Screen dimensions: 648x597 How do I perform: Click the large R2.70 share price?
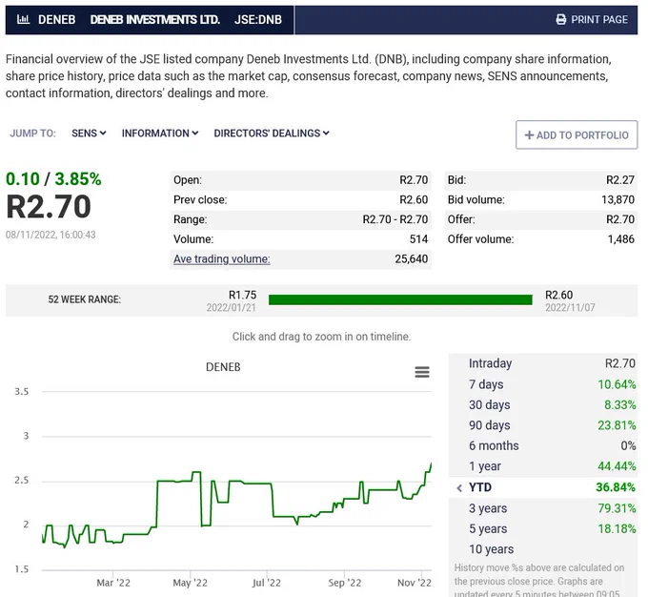tap(49, 207)
